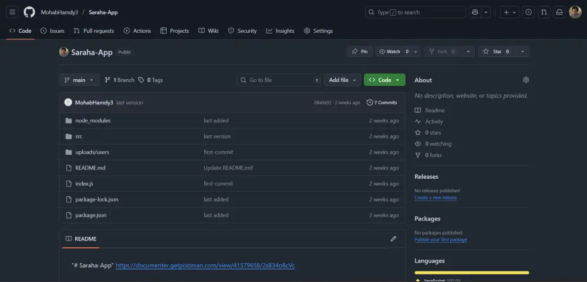Open pull requests icon in header
This screenshot has width=587, height=282.
tap(544, 12)
